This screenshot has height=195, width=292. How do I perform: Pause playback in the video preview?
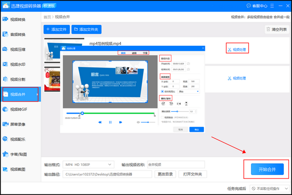[110, 122]
